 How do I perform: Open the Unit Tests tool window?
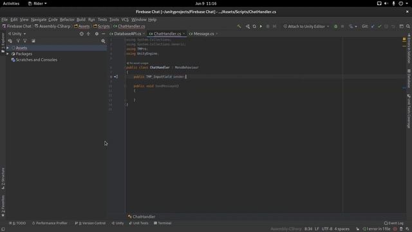139,223
